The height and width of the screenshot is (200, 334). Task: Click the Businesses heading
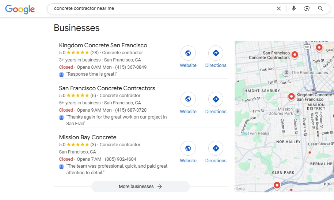pos(77,28)
